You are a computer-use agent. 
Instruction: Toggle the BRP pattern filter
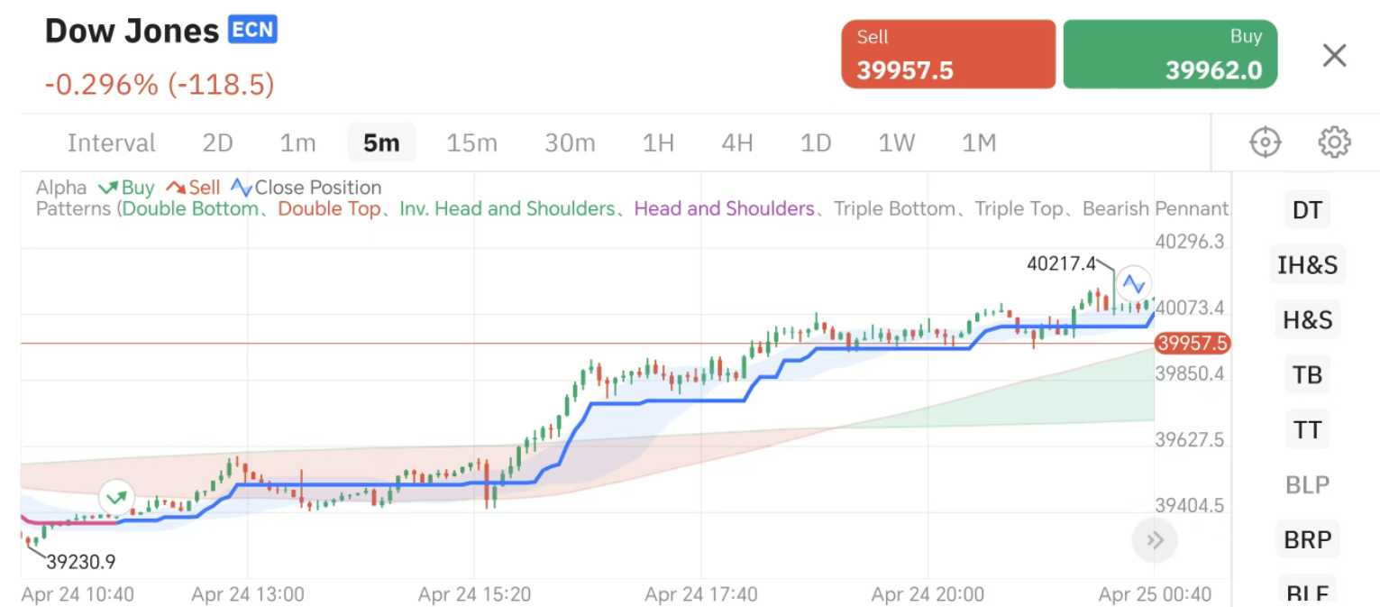pos(1307,539)
